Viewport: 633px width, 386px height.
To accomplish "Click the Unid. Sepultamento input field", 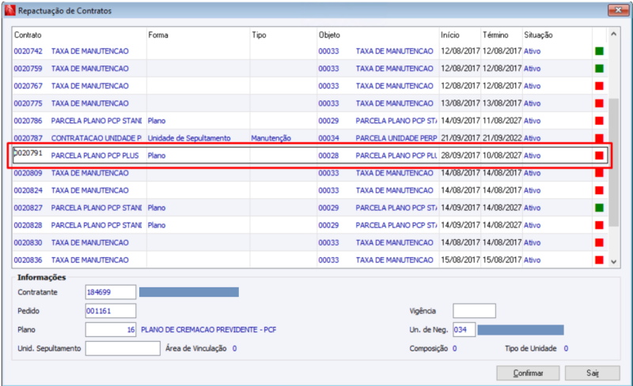I will click(123, 348).
